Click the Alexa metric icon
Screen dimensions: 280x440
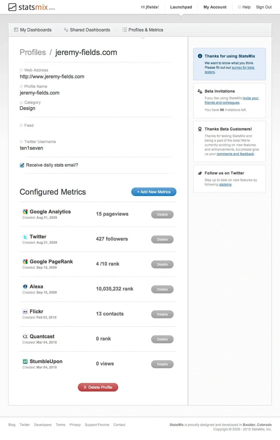click(25, 287)
